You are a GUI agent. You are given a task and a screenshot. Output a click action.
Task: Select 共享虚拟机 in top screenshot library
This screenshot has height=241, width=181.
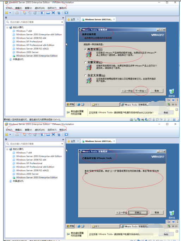coord(18,59)
